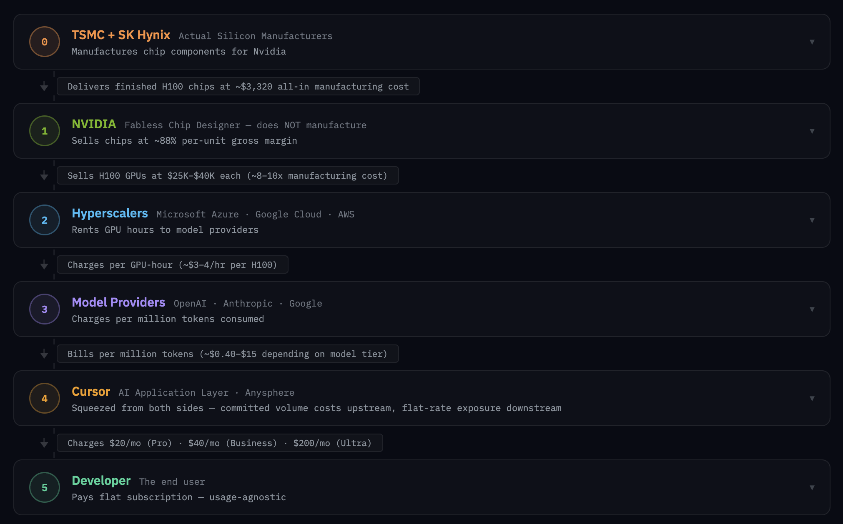Click the NVIDIA card title
Image resolution: width=843 pixels, height=524 pixels.
point(94,124)
